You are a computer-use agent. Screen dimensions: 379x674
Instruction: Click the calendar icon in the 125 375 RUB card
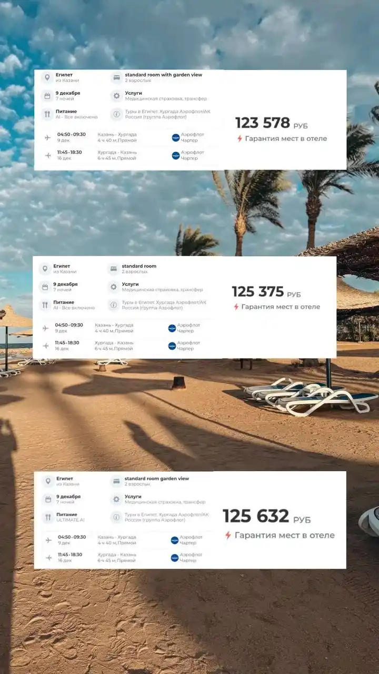pos(45,287)
